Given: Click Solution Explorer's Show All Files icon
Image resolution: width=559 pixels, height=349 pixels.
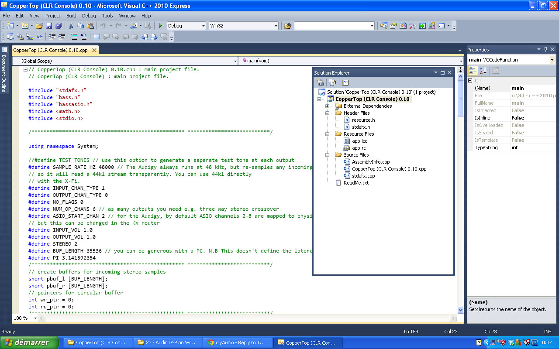Looking at the screenshot, I should pyautogui.click(x=333, y=82).
